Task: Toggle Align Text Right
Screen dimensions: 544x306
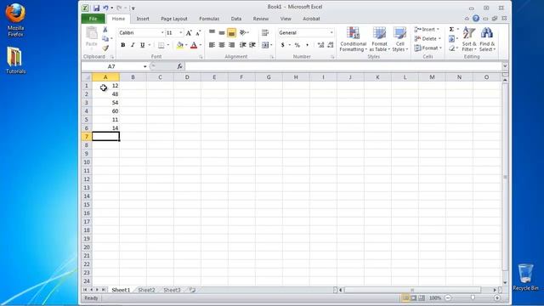Action: coord(231,45)
